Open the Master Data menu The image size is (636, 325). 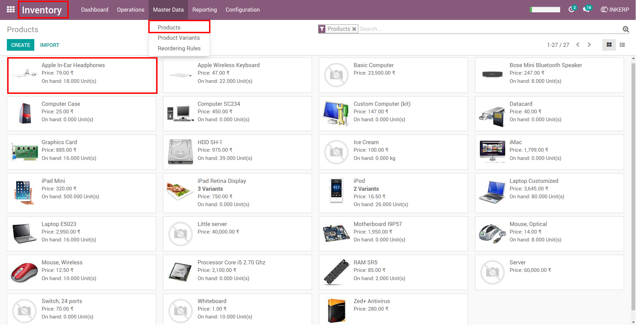point(168,10)
